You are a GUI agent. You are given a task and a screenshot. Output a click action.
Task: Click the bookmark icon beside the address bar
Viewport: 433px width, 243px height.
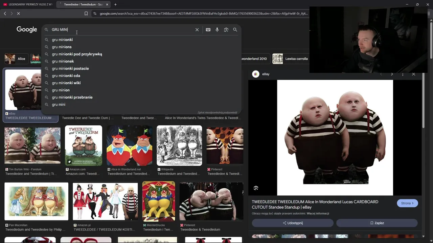tap(86, 13)
